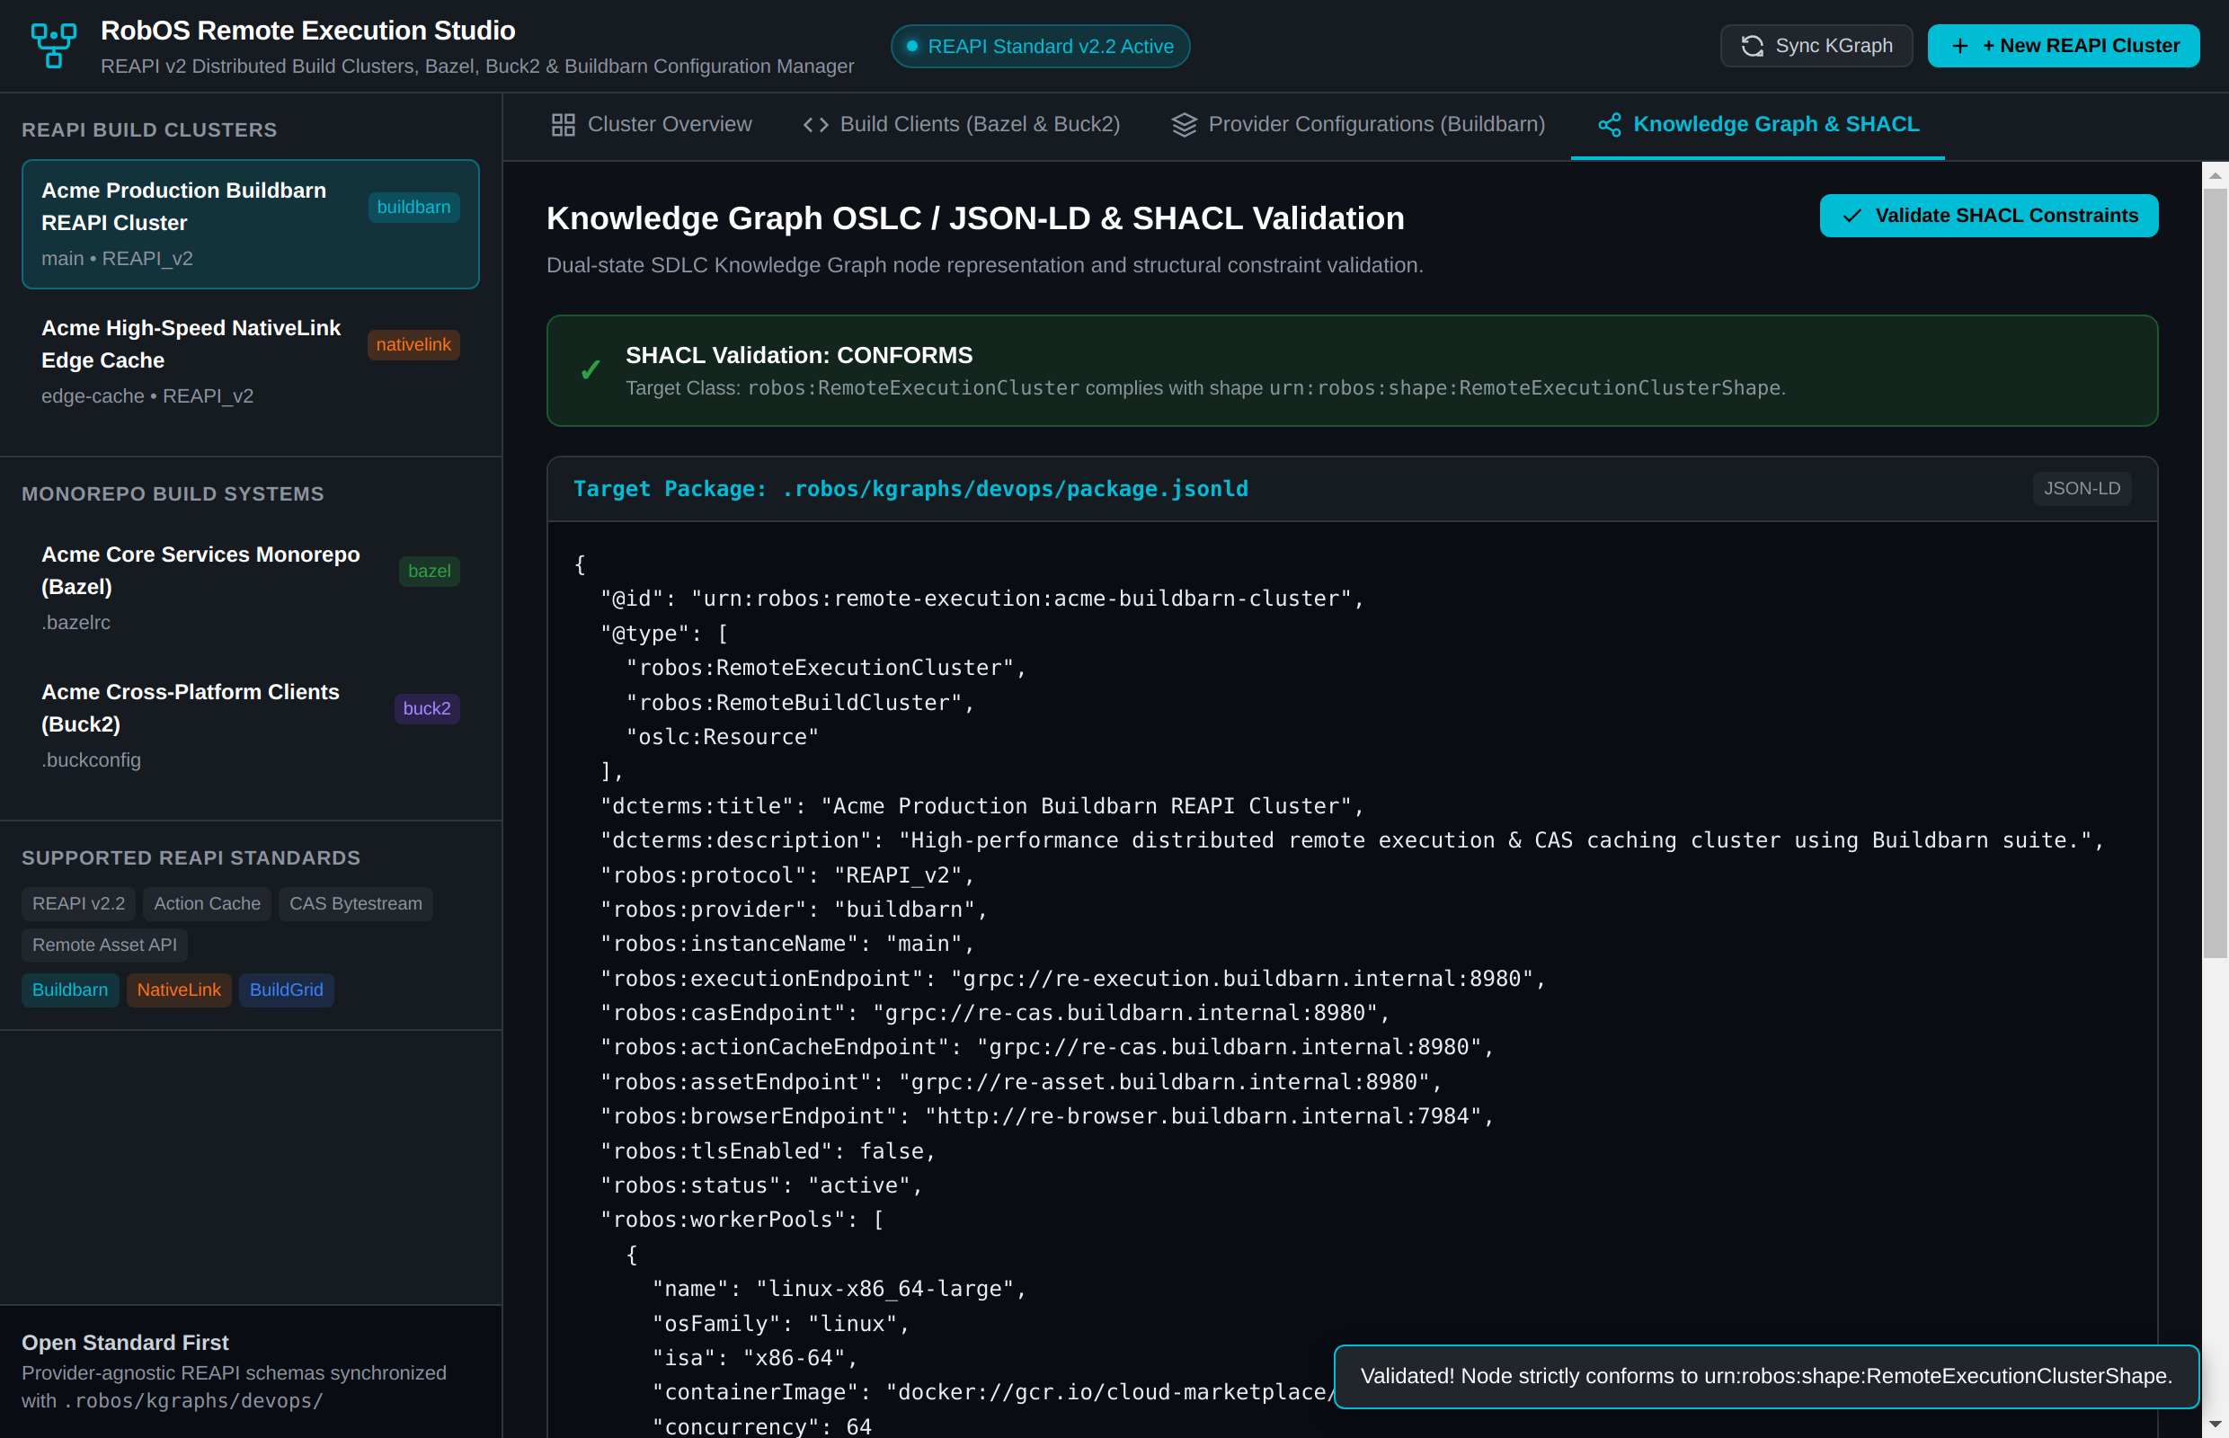Click the CAS Bytestream chip
Image resolution: width=2229 pixels, height=1438 pixels.
point(355,903)
